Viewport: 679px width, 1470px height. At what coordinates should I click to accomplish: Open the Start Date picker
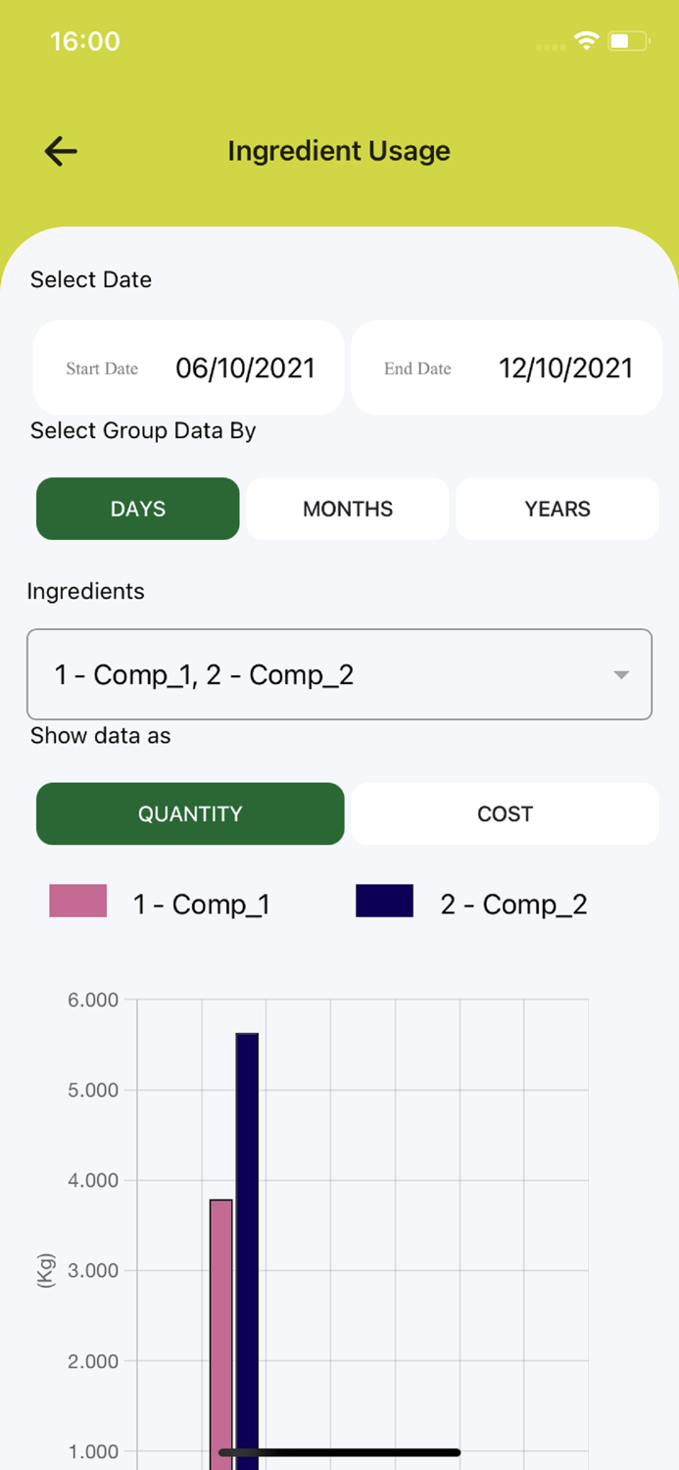click(x=188, y=367)
